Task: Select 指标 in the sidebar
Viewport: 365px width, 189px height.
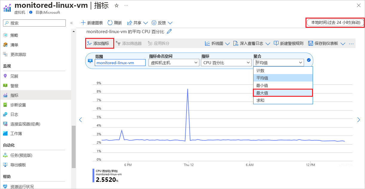Action: (36, 95)
